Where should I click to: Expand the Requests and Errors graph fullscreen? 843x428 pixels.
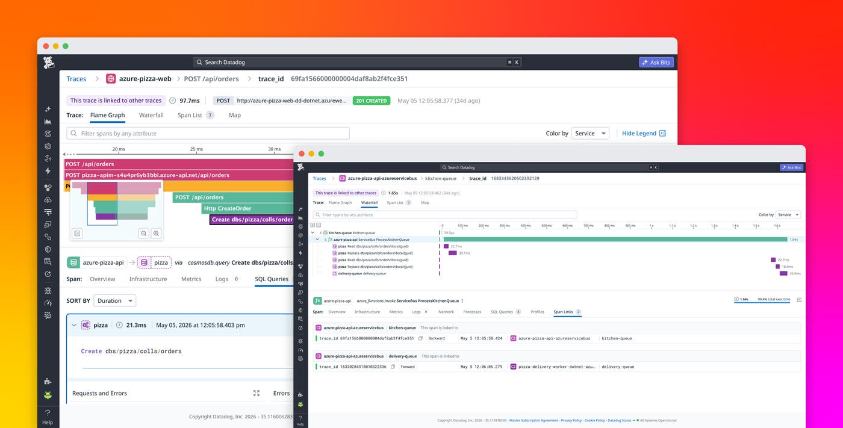tap(257, 393)
